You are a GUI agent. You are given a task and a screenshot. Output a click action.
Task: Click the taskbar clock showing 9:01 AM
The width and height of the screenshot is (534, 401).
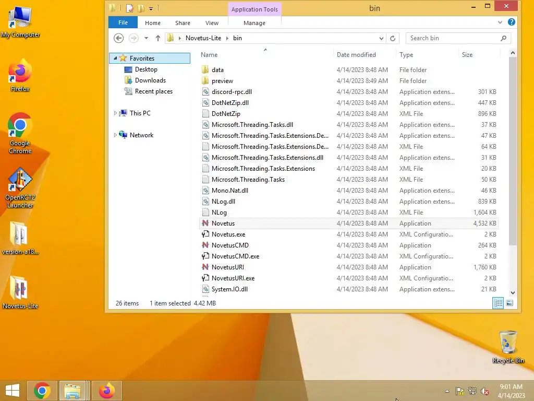pos(511,391)
